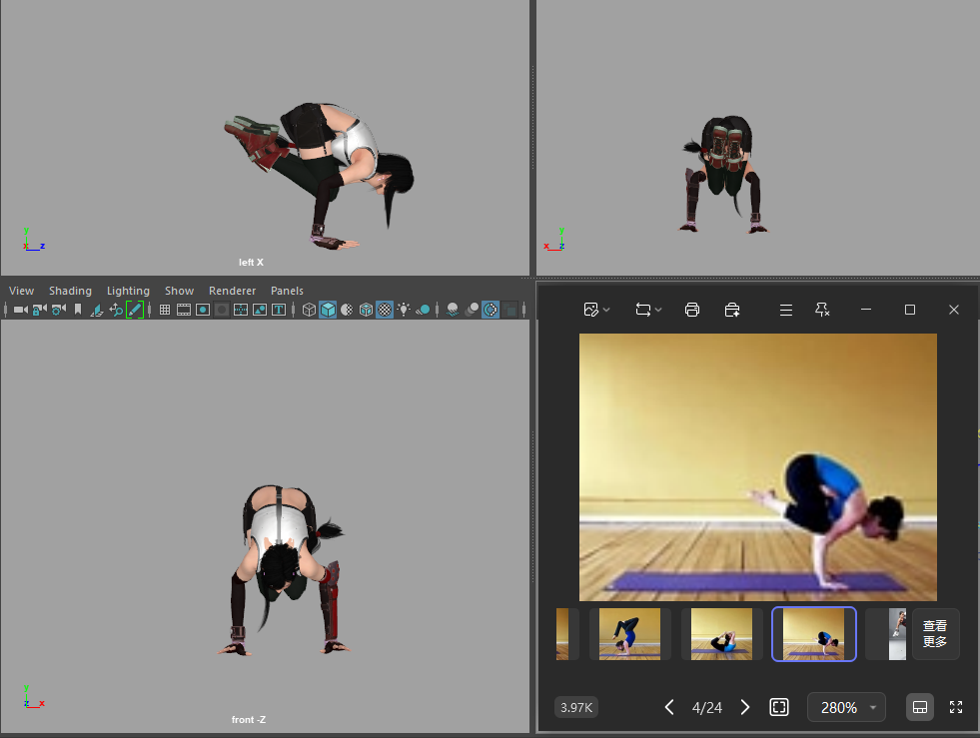Select the forearm stand pose thumbnail
Image resolution: width=980 pixels, height=738 pixels.
coord(629,634)
